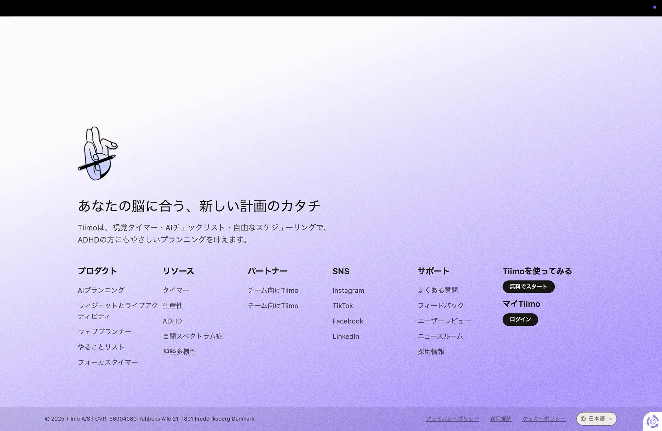Click the サポート column heading

tap(433, 271)
